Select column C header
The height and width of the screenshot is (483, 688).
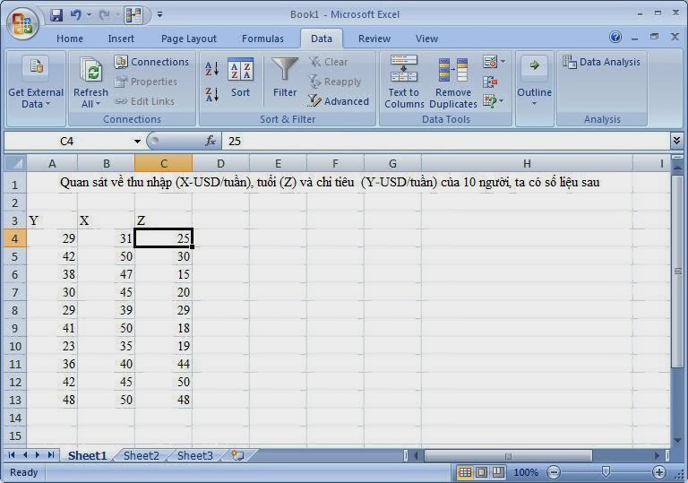164,164
